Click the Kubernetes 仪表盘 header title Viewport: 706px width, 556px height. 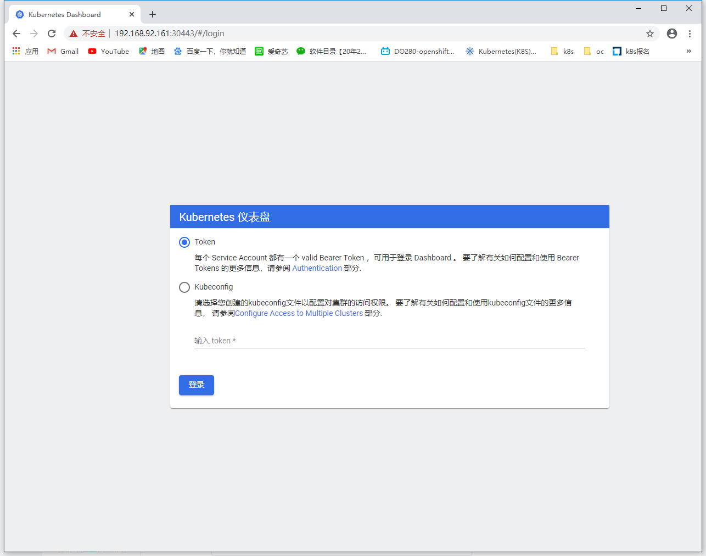pyautogui.click(x=225, y=217)
